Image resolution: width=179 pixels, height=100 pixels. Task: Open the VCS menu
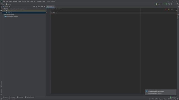pos(35,1)
